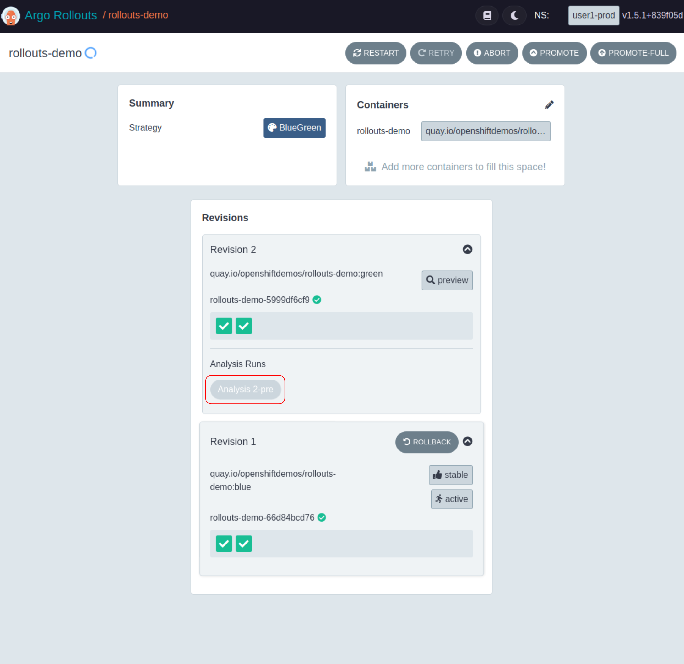Click the palette icon in BlueGreen badge
Screen dimensions: 684x664
pyautogui.click(x=272, y=128)
